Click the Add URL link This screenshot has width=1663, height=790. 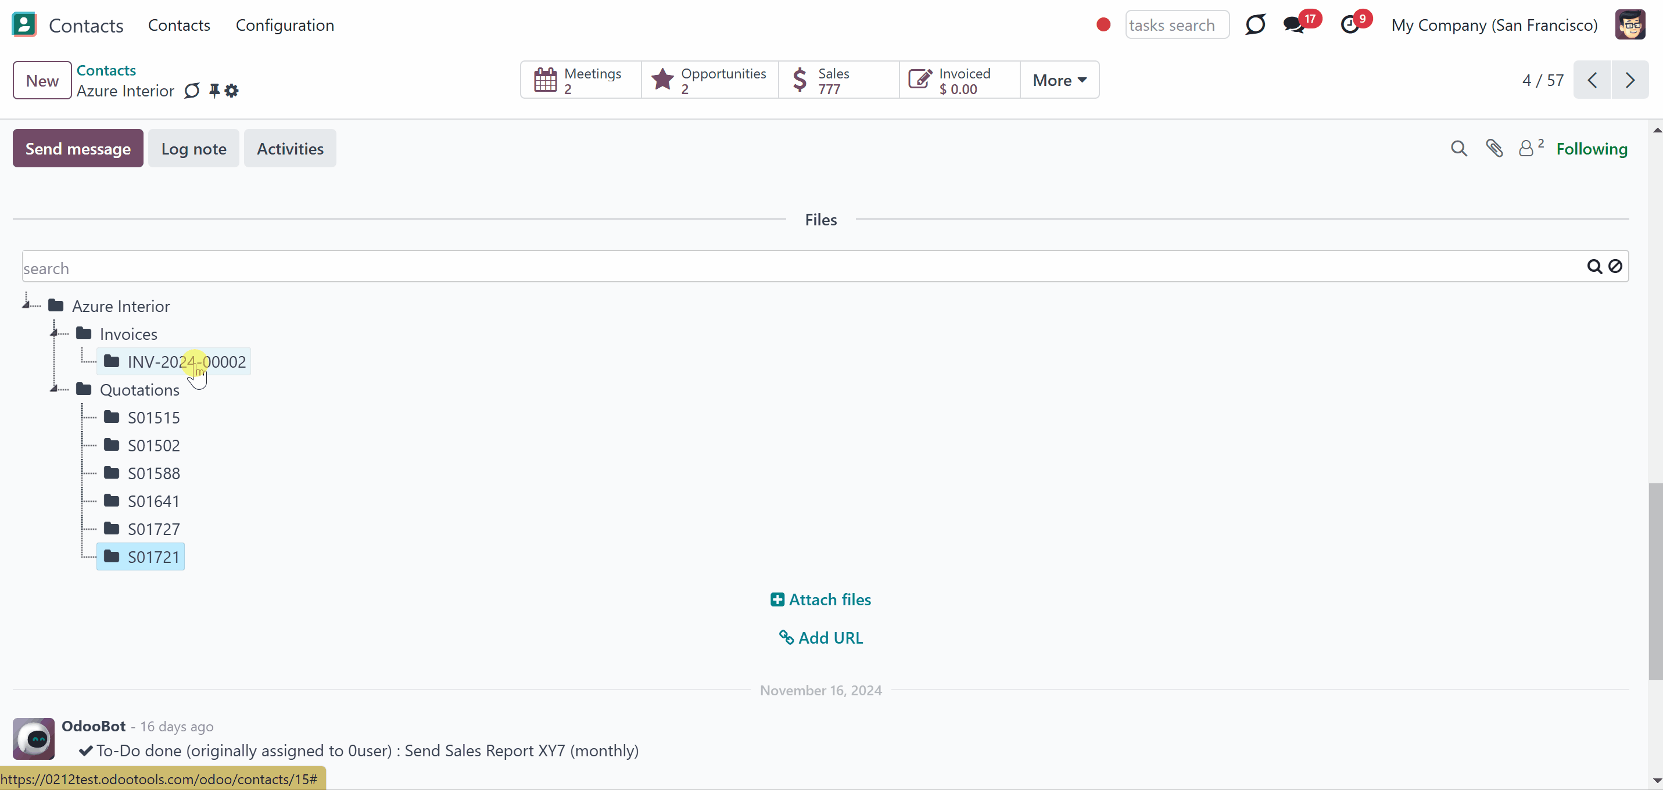pyautogui.click(x=820, y=638)
